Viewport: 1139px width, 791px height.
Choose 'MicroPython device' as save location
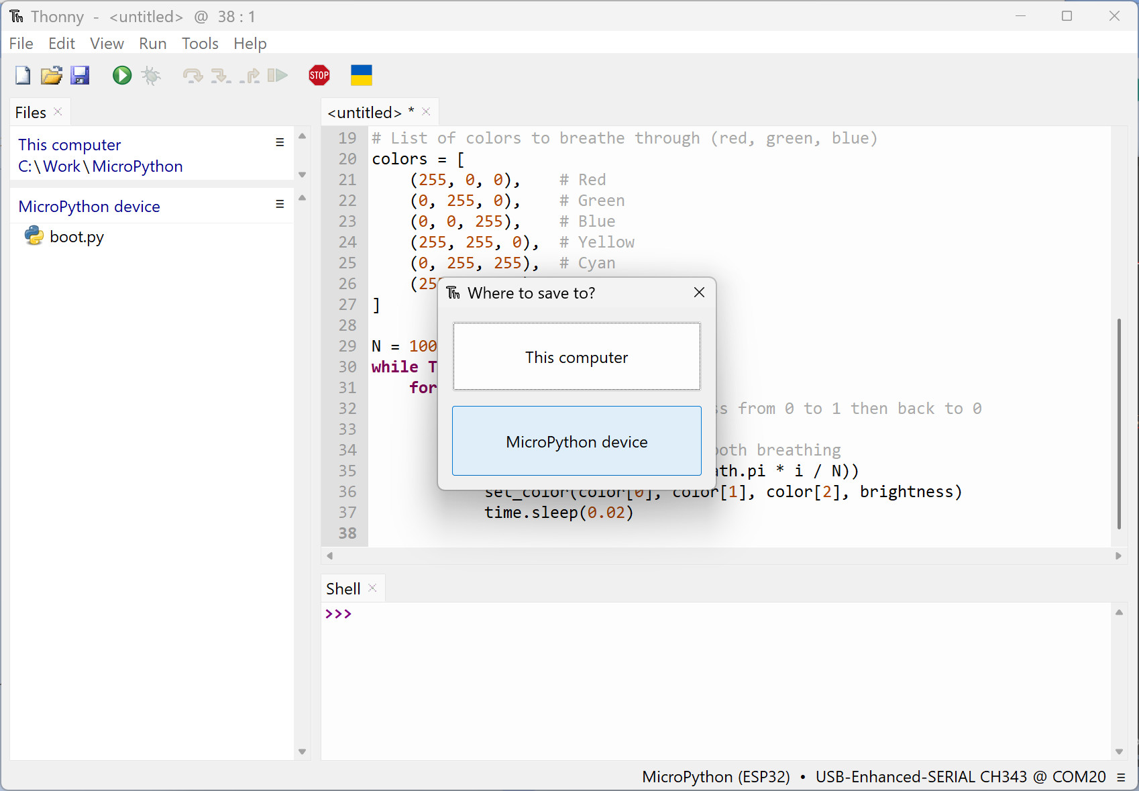tap(577, 441)
